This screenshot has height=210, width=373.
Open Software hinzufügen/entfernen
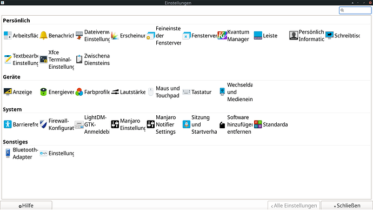[x=235, y=124]
